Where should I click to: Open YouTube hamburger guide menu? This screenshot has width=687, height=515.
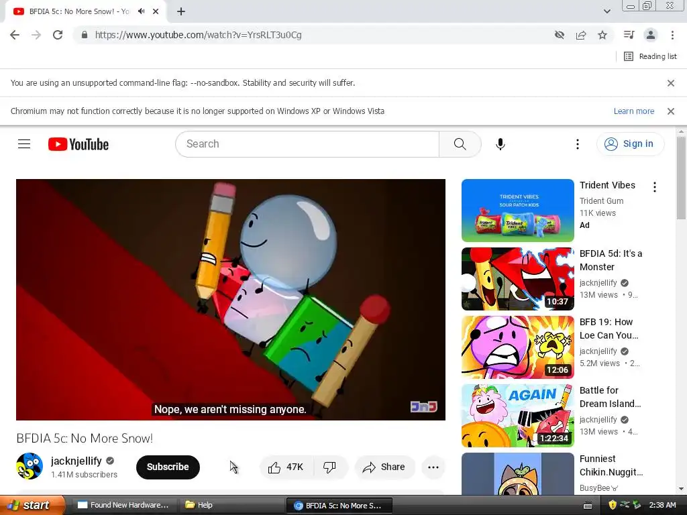pos(24,144)
